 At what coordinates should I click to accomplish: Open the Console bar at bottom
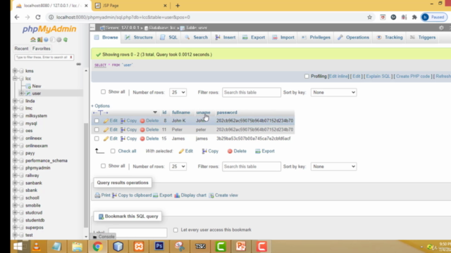tap(104, 237)
